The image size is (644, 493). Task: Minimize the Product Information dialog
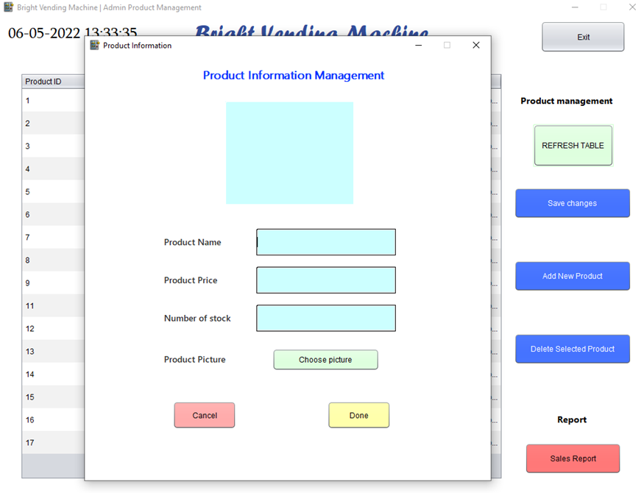[419, 45]
